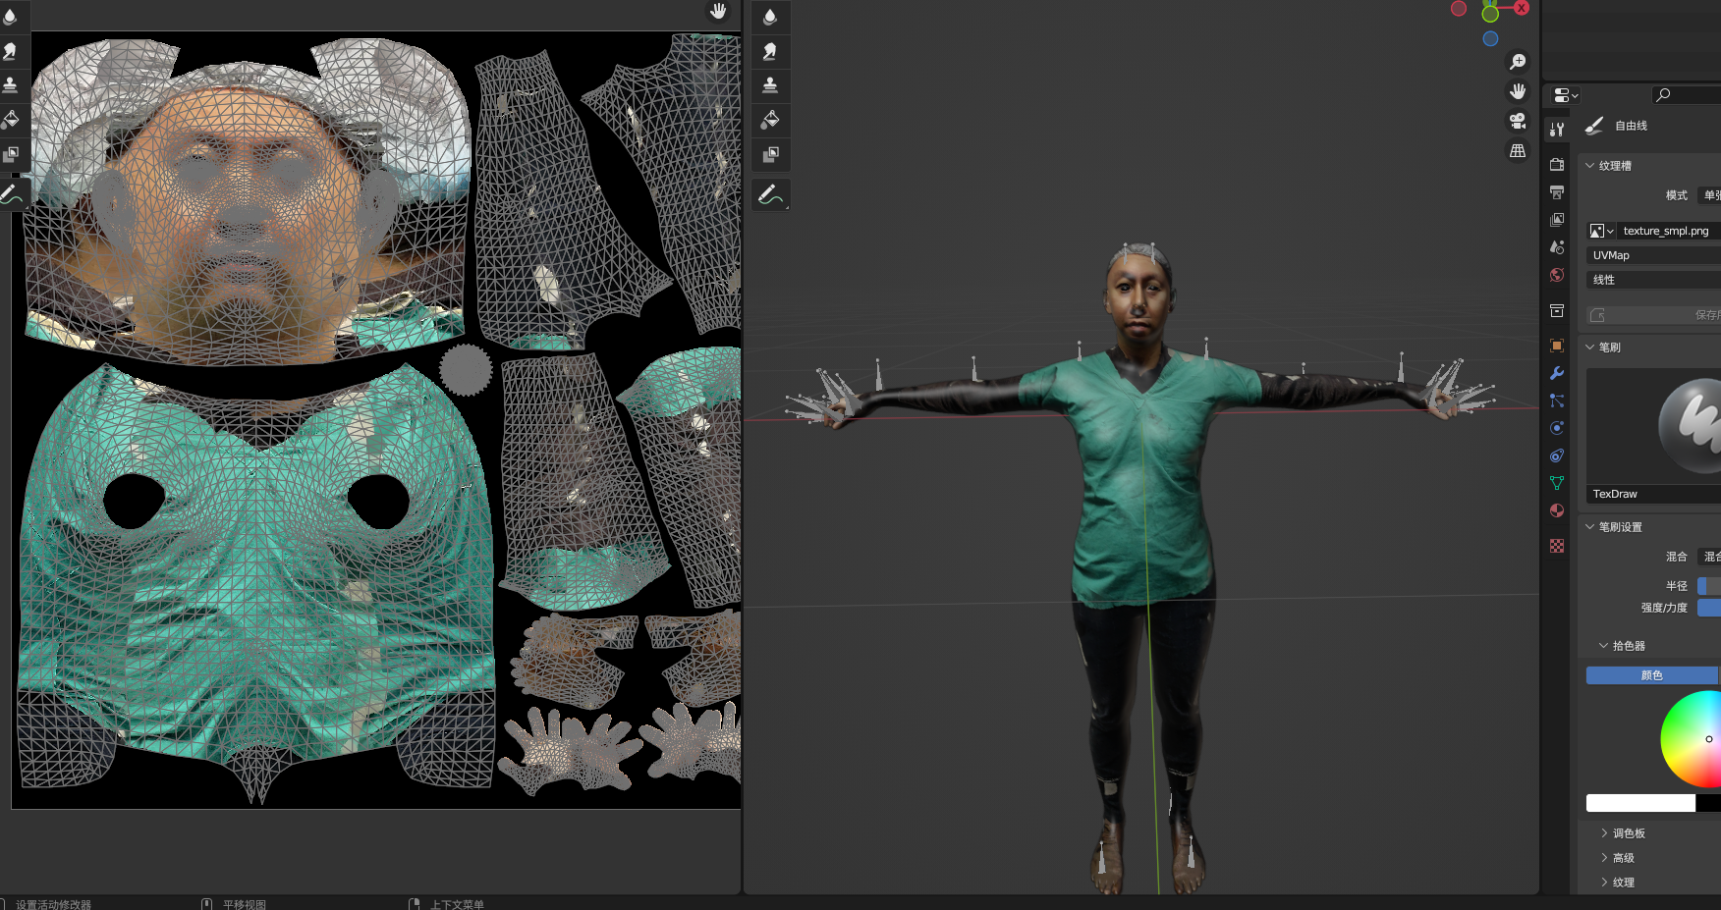
Task: Open the Render Properties tab
Action: coord(1557,164)
